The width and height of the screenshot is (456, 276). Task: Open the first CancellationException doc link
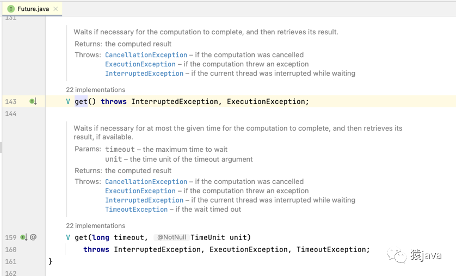click(146, 55)
